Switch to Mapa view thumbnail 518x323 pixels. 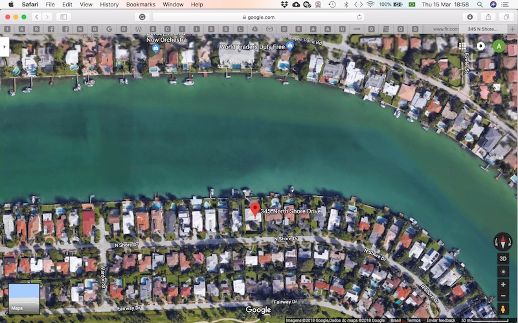(24, 298)
